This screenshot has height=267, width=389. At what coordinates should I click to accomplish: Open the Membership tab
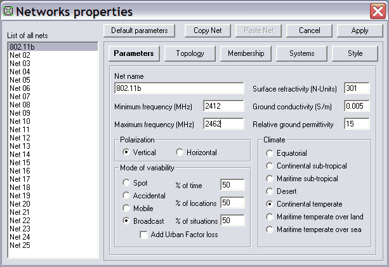(246, 54)
